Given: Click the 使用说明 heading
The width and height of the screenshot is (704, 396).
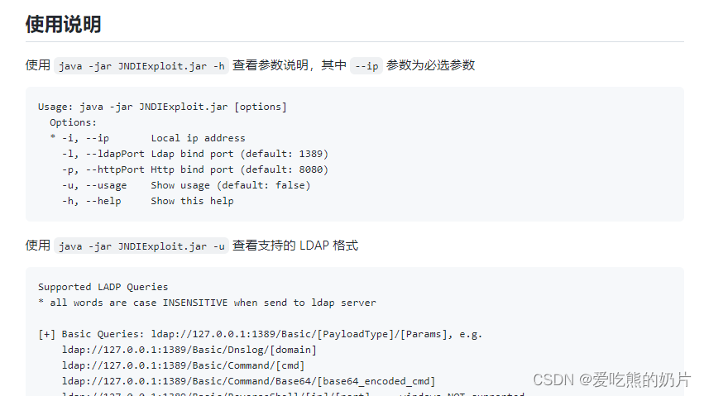Looking at the screenshot, I should point(64,24).
